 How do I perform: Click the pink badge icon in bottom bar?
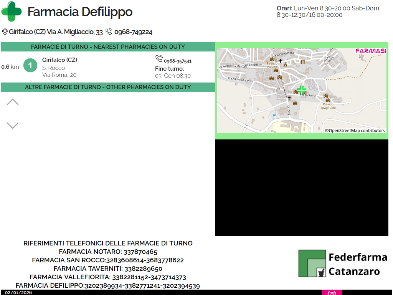pyautogui.click(x=332, y=293)
